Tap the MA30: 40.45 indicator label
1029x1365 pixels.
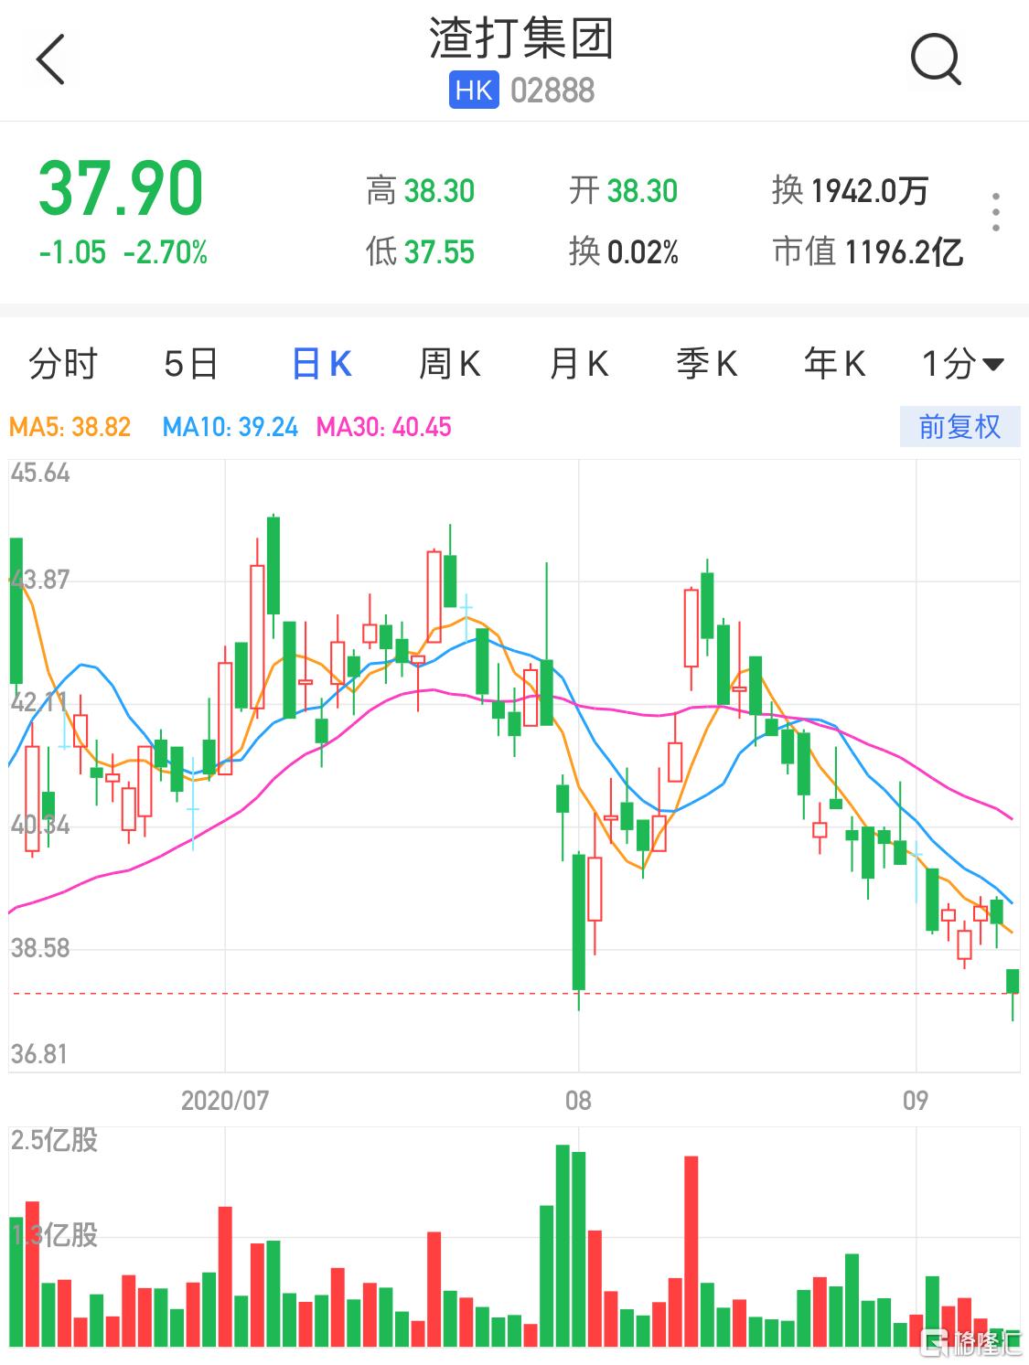point(383,427)
